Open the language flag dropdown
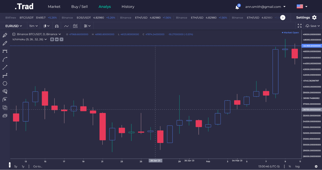Image resolution: width=322 pixels, height=170 pixels. point(302,7)
